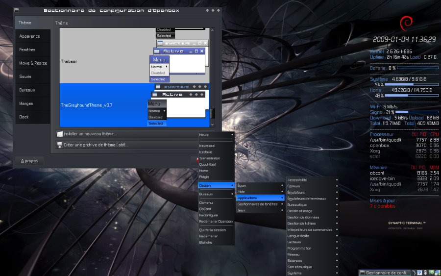This screenshot has width=441, height=276.
Task: Open Home from the root menu
Action: pyautogui.click(x=216, y=171)
